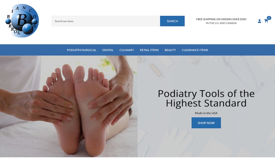The width and height of the screenshot is (275, 165).
Task: Click the foot massage banner image
Action: [69, 106]
